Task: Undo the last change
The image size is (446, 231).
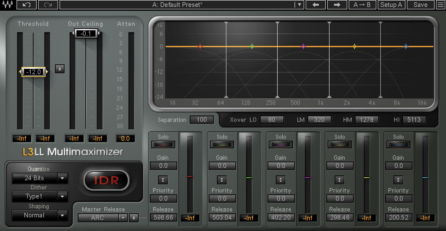Action: (27, 5)
